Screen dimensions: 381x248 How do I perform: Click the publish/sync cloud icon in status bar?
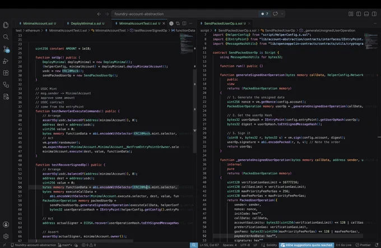[76, 245]
